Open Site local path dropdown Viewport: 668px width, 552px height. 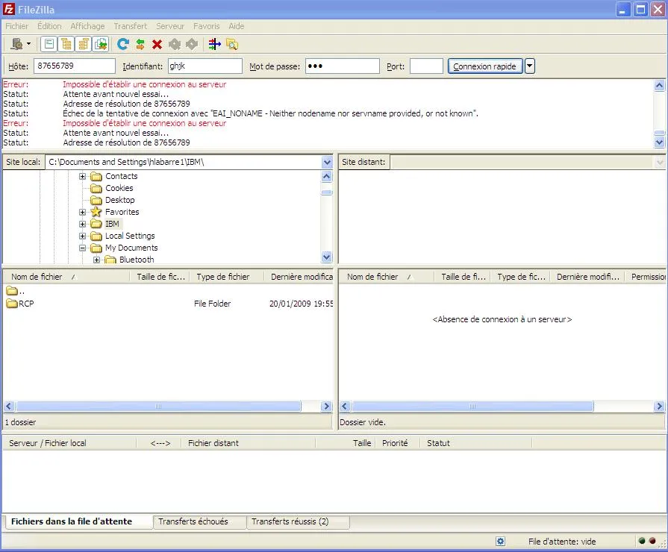click(x=327, y=163)
